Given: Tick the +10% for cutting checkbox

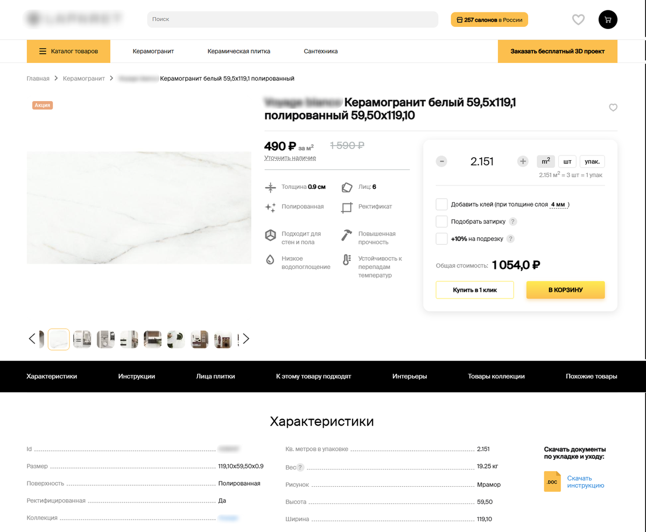Looking at the screenshot, I should [x=442, y=239].
